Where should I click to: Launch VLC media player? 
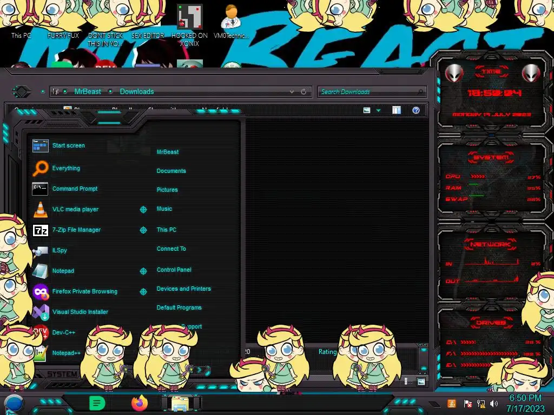click(65, 209)
